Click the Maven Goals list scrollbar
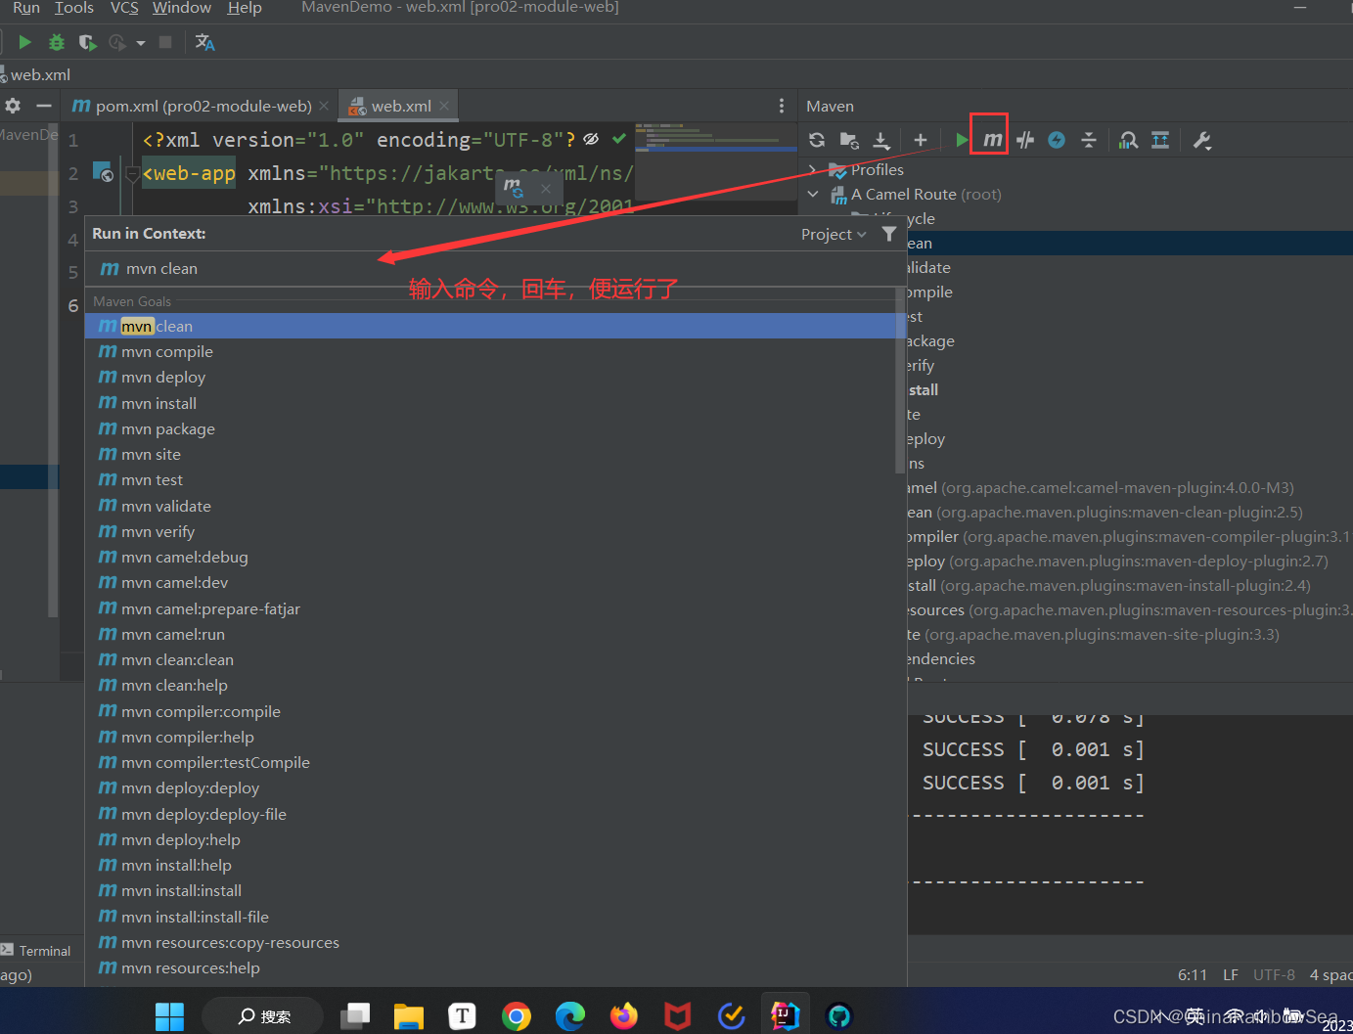The height and width of the screenshot is (1034, 1353). 900,382
